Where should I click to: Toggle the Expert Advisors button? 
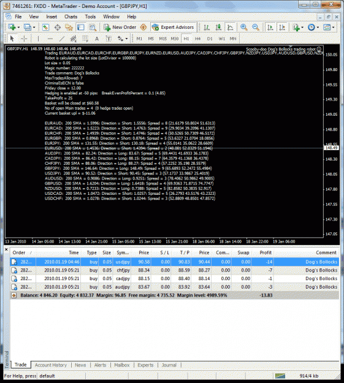[x=173, y=27]
